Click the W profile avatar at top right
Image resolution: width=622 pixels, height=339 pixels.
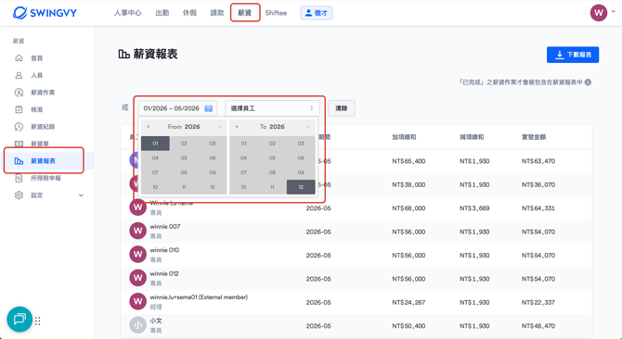click(599, 13)
